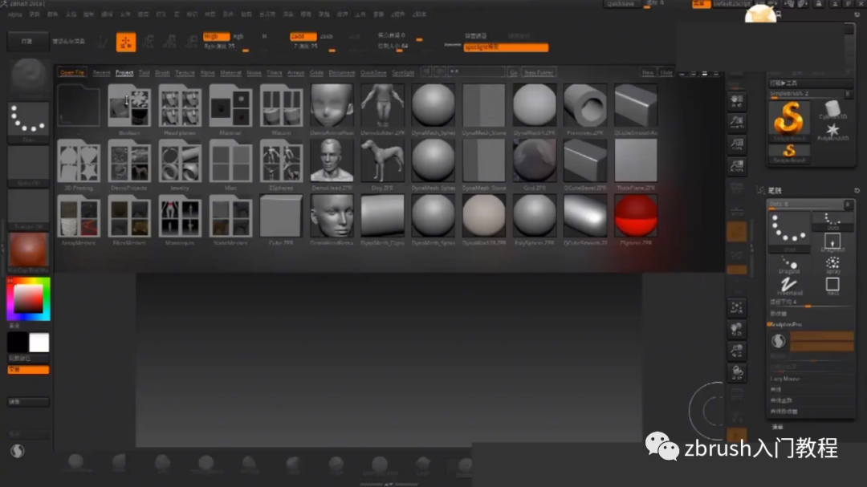This screenshot has height=487, width=867.
Task: Choose the FreeHand stroke type
Action: pyautogui.click(x=789, y=286)
